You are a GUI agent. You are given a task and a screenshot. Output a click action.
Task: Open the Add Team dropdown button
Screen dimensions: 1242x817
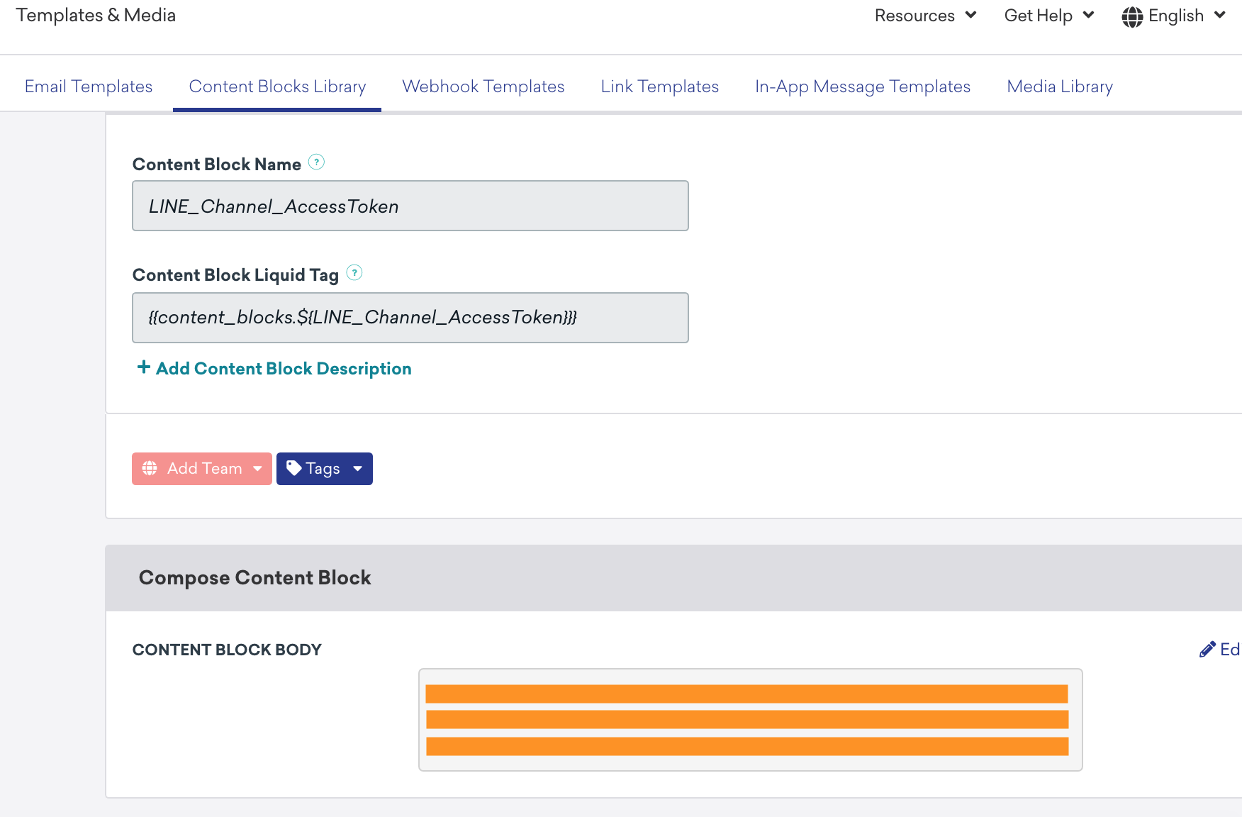click(x=202, y=469)
